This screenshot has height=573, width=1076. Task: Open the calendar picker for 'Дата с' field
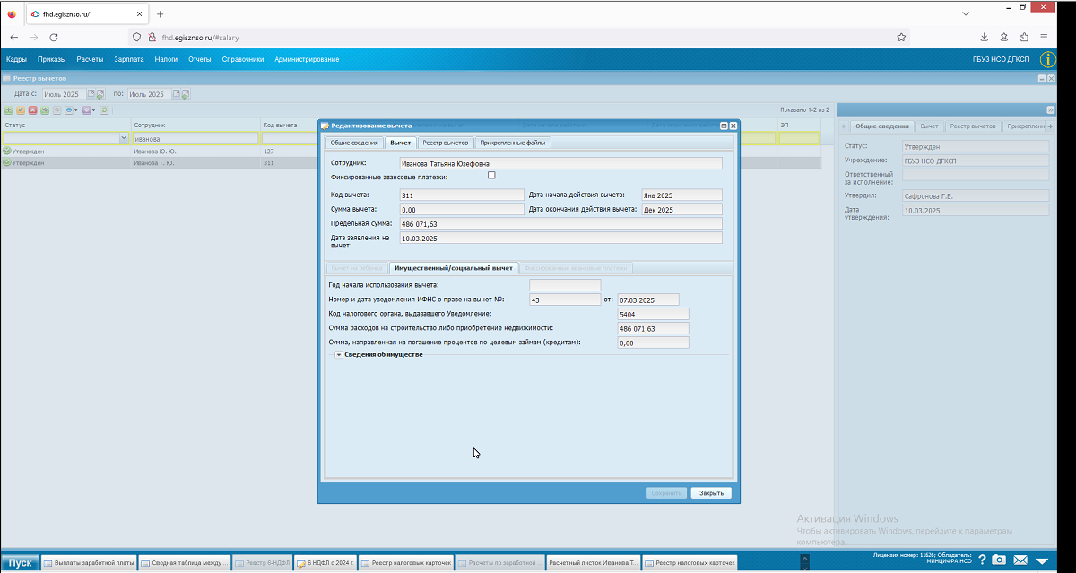(91, 94)
